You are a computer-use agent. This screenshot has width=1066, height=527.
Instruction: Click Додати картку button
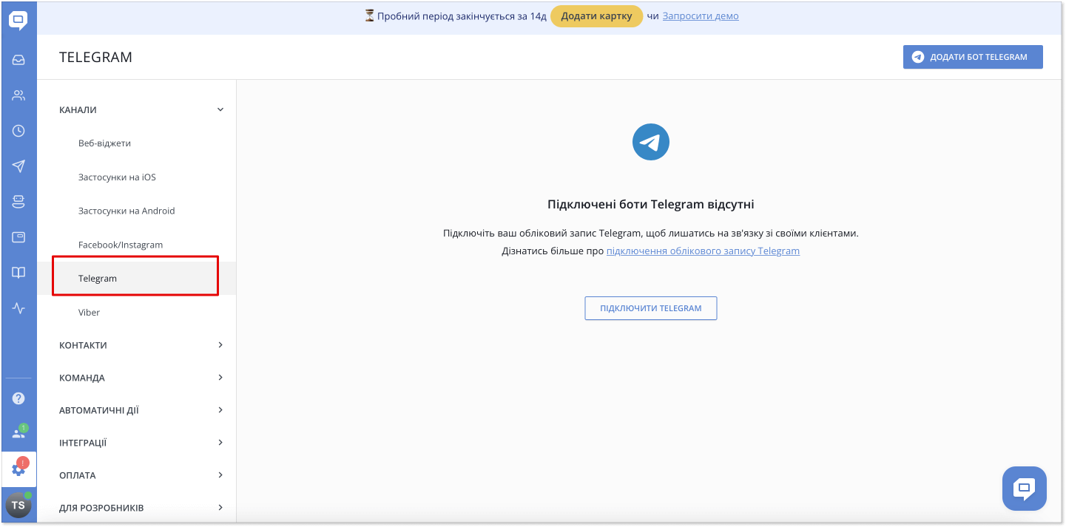pyautogui.click(x=596, y=16)
